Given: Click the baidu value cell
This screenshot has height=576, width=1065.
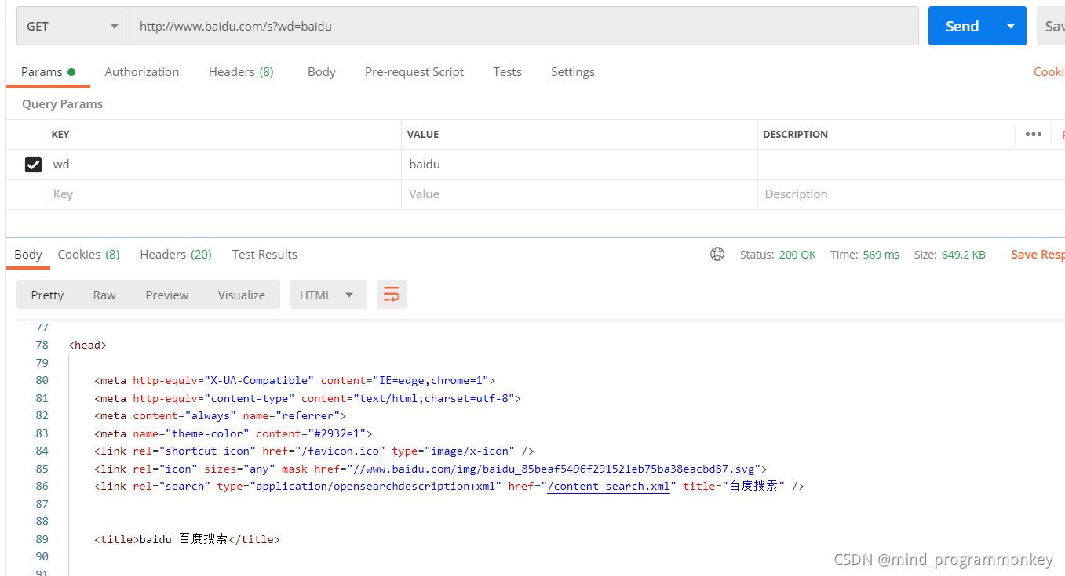Looking at the screenshot, I should (x=579, y=165).
